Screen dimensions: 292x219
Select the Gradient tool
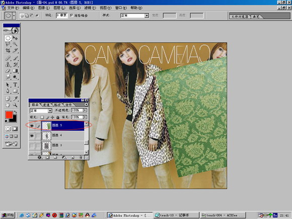[x=15, y=71]
